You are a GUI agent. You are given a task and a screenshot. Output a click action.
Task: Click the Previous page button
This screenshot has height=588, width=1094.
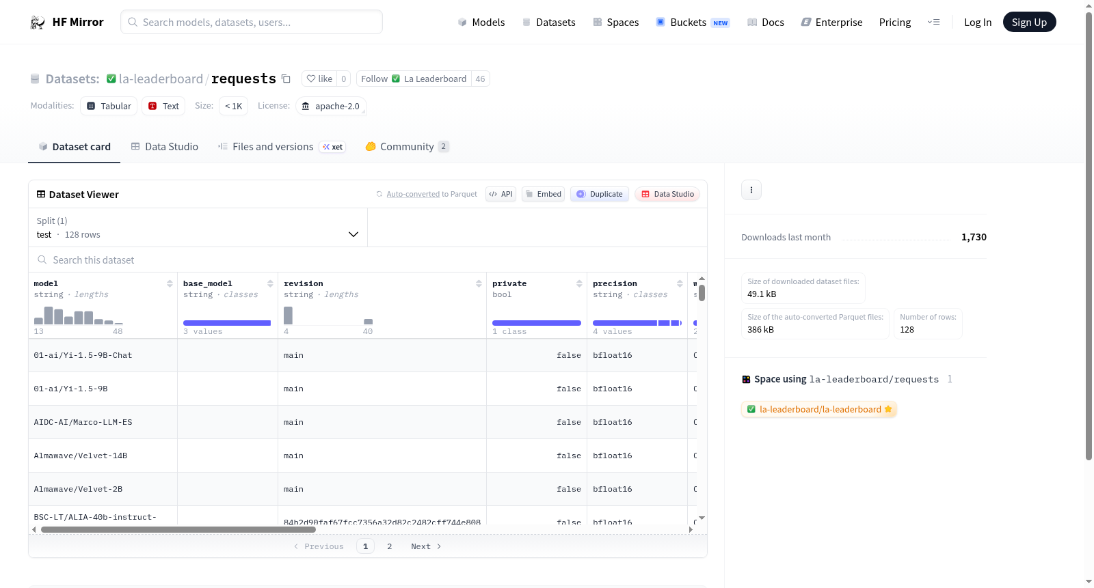click(319, 546)
